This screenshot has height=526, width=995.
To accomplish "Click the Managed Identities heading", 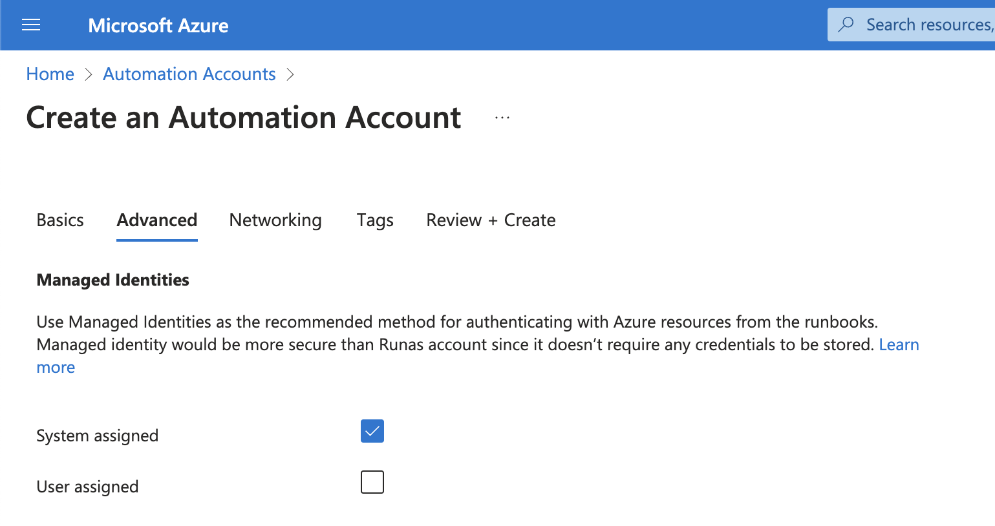I will tap(113, 280).
